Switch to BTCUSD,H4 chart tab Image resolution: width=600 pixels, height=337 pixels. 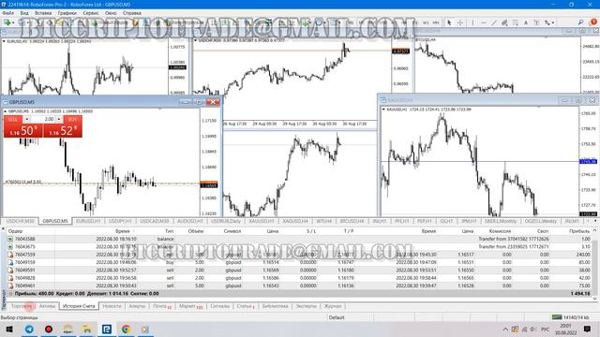coord(352,221)
